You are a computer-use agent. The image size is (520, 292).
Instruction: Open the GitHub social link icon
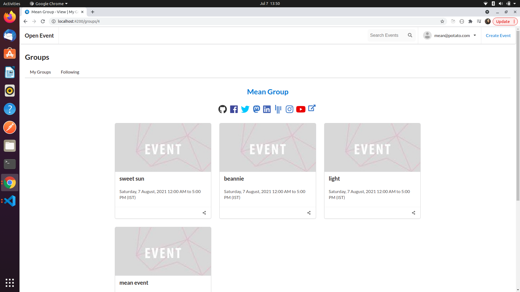point(222,109)
